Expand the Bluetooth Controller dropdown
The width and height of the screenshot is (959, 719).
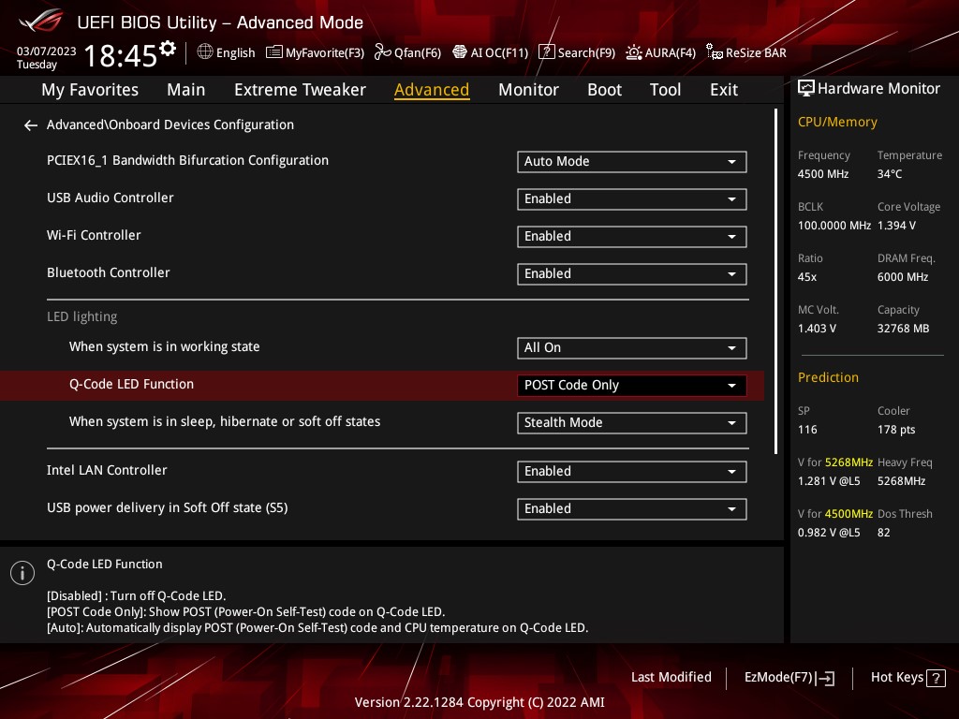(631, 274)
